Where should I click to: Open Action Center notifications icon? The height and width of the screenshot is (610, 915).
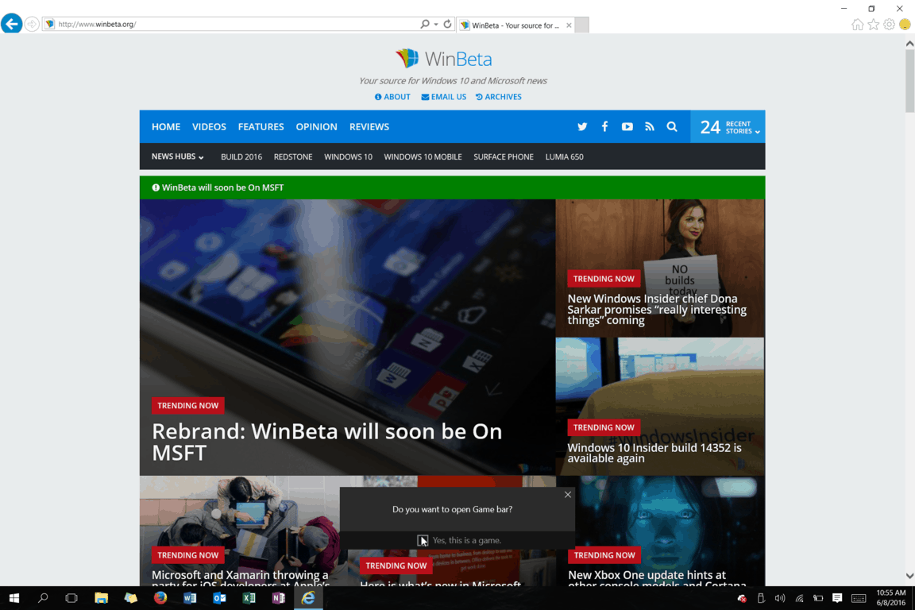coord(837,598)
